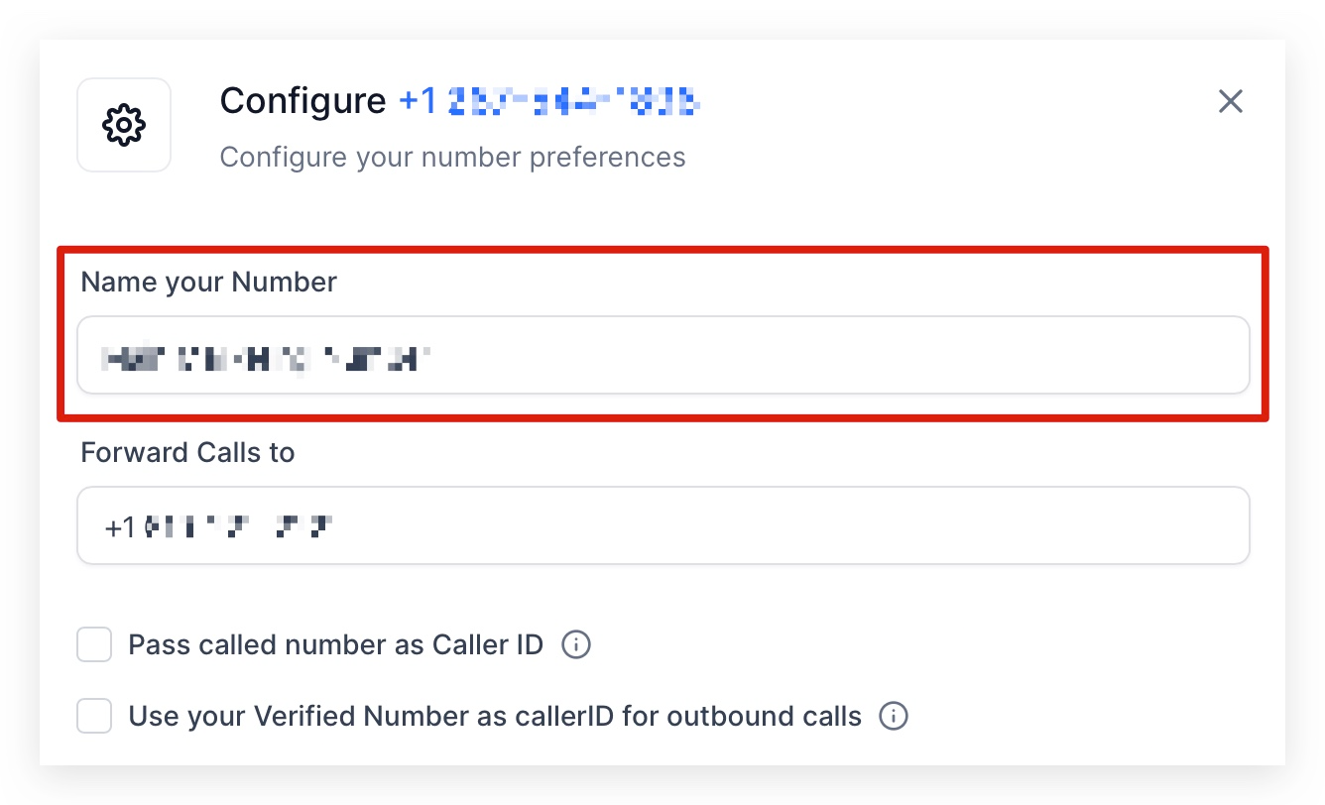Viewport: 1325px width, 805px height.
Task: Click into the Forward Calls to field
Action: [x=662, y=525]
